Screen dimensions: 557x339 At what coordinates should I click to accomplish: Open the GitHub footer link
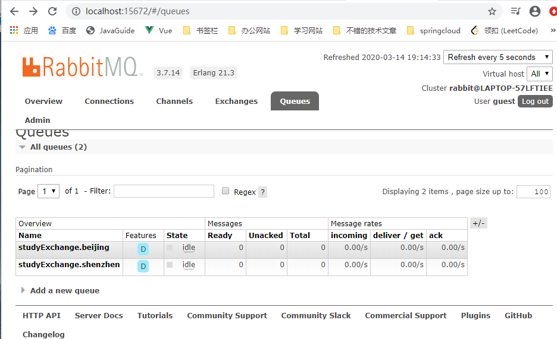pos(518,316)
